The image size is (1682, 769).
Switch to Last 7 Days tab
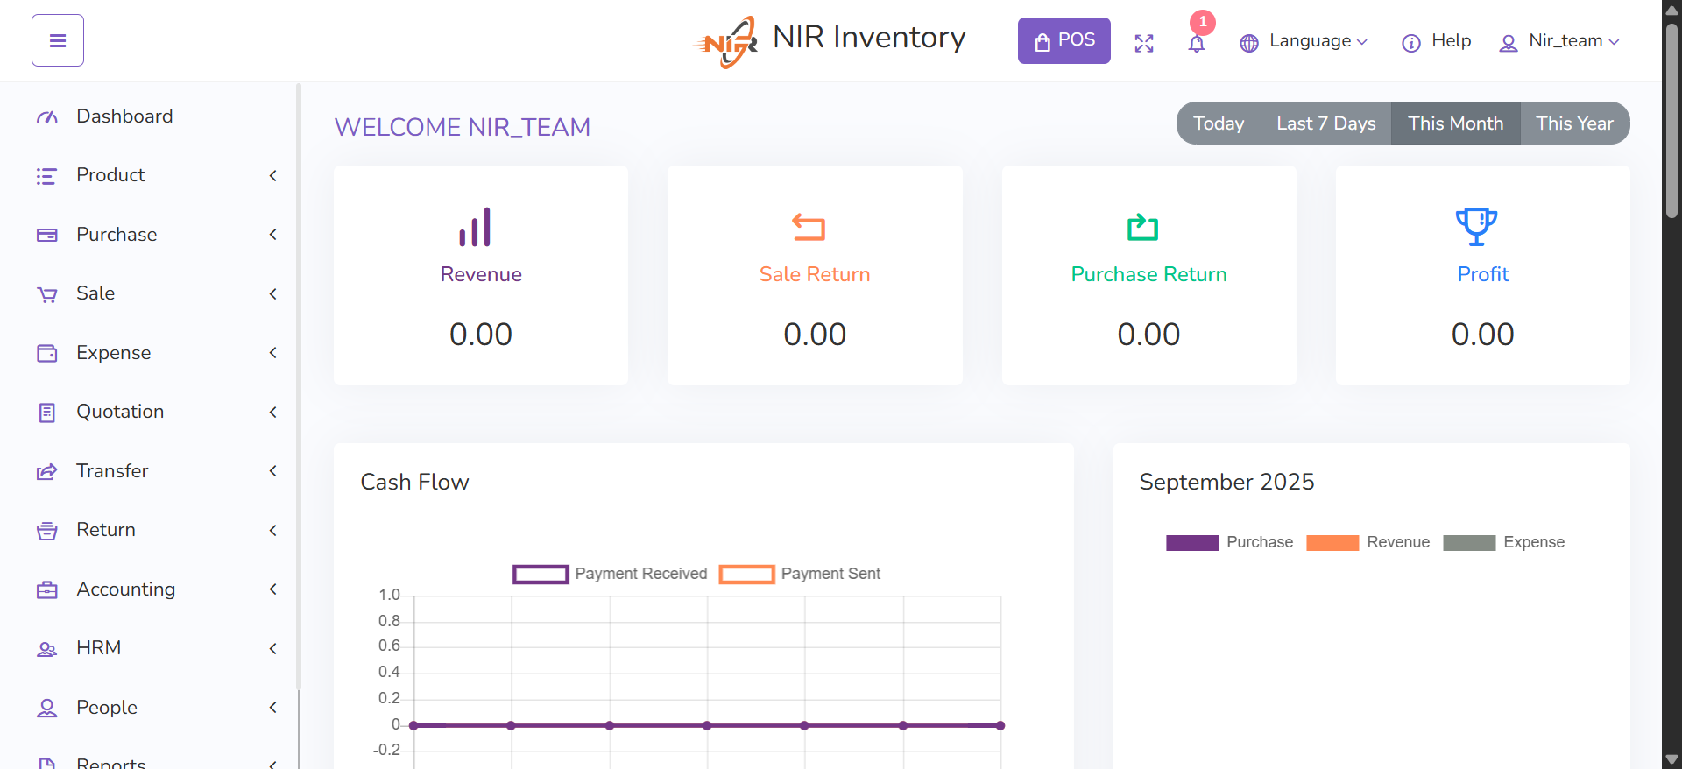click(x=1325, y=123)
